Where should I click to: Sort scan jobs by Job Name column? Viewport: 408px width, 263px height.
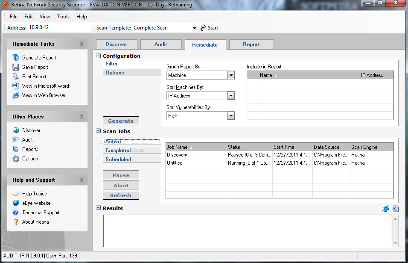click(x=196, y=147)
